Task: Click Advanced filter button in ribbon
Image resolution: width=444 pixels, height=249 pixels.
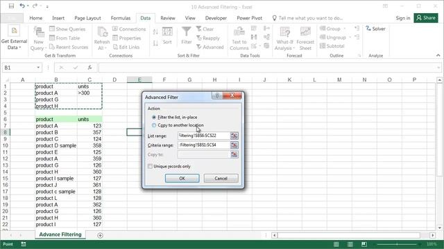Action: pyautogui.click(x=210, y=47)
